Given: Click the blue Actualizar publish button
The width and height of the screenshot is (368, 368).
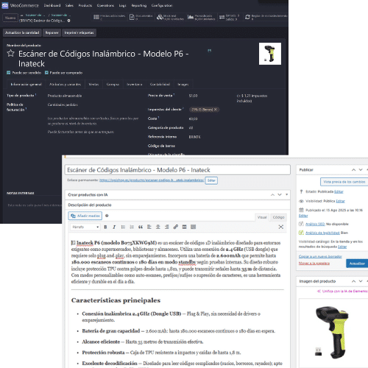Looking at the screenshot, I should (x=357, y=263).
